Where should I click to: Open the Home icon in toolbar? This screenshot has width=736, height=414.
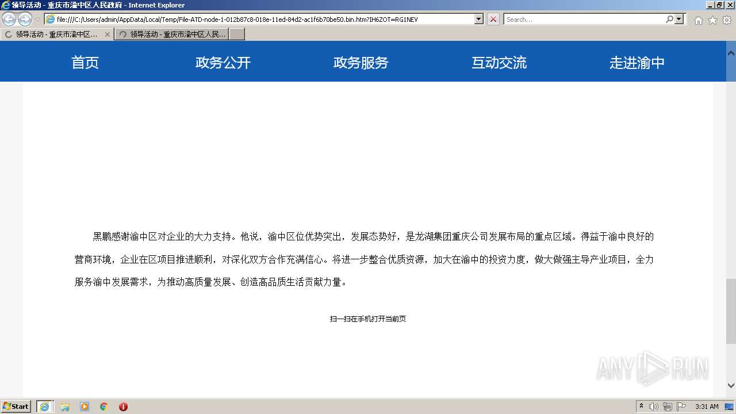(x=698, y=20)
